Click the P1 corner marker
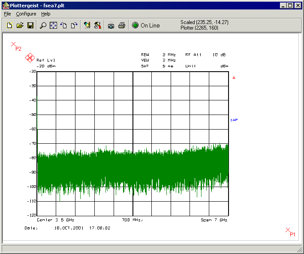 (x=288, y=230)
